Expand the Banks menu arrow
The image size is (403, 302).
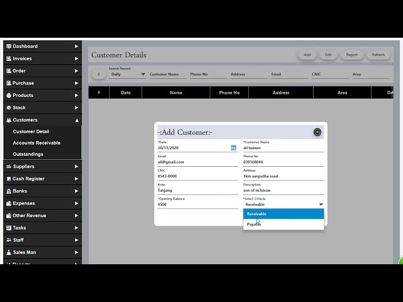76,191
